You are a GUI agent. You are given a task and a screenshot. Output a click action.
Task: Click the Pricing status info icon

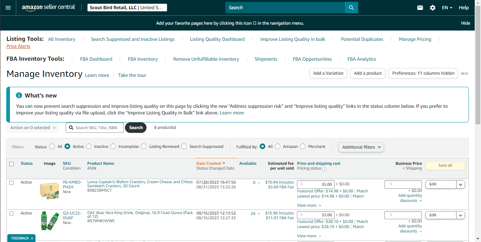click(325, 169)
